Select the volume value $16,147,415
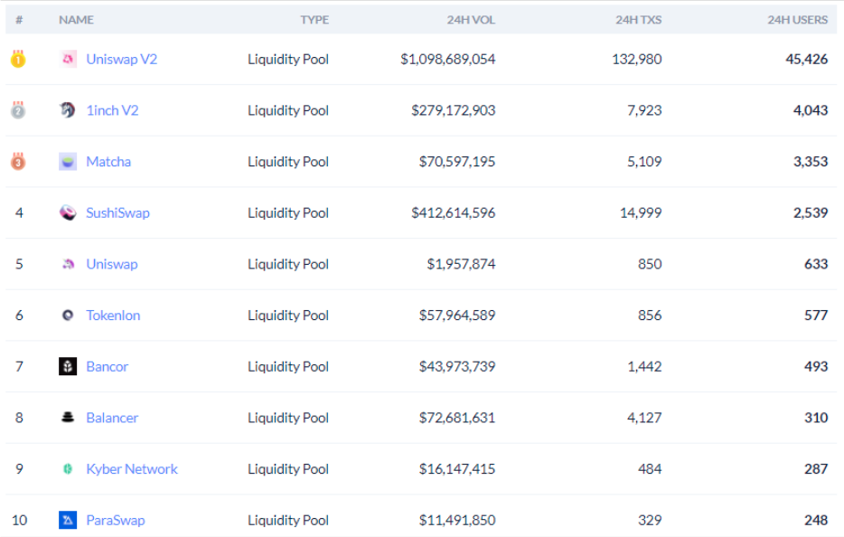 (457, 468)
